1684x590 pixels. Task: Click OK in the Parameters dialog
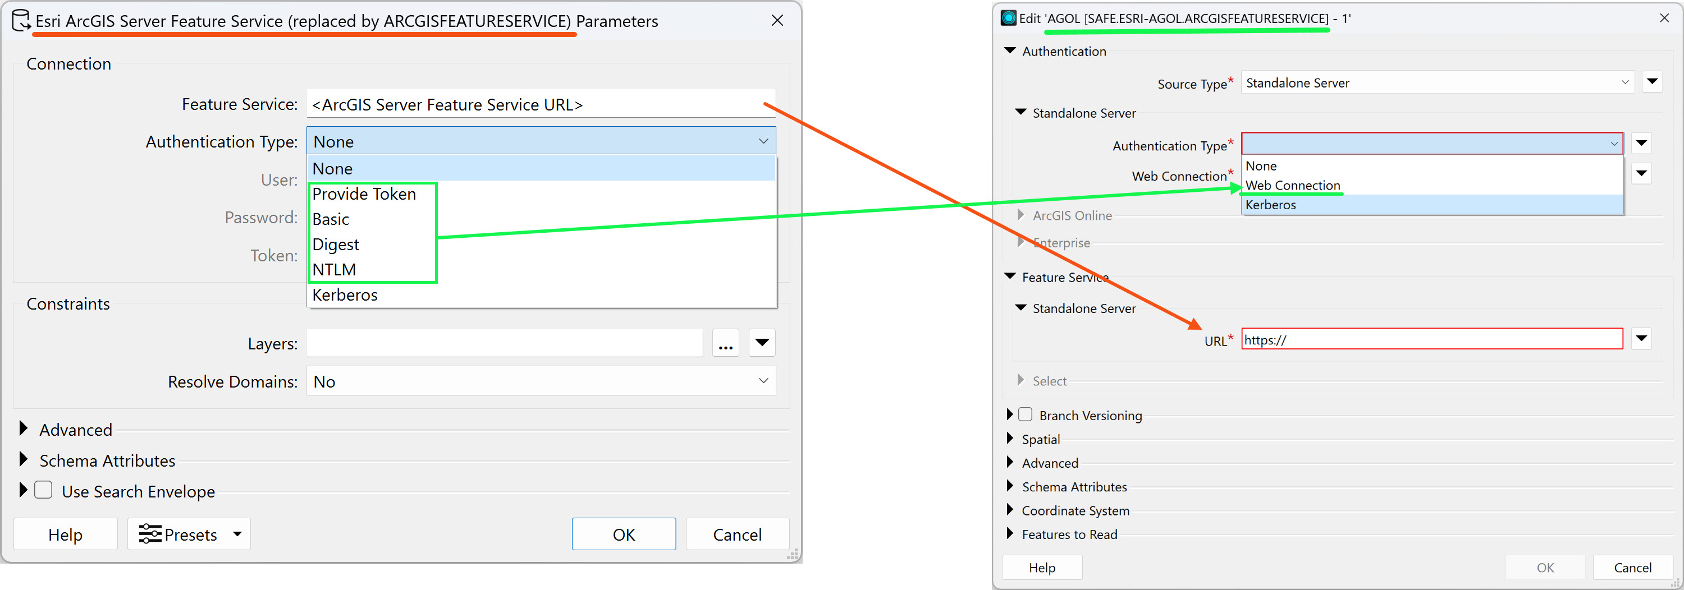pos(624,534)
